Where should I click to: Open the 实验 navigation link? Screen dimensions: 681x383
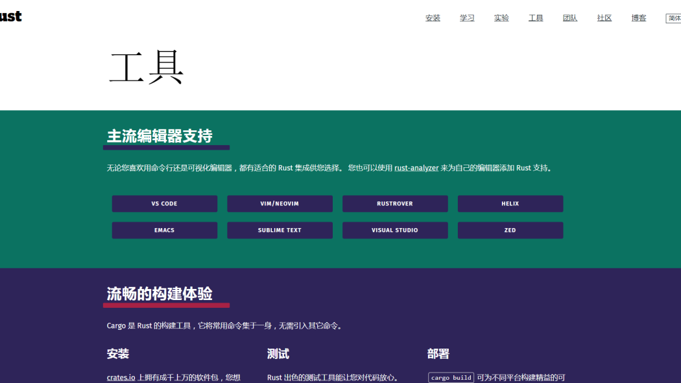coord(501,17)
